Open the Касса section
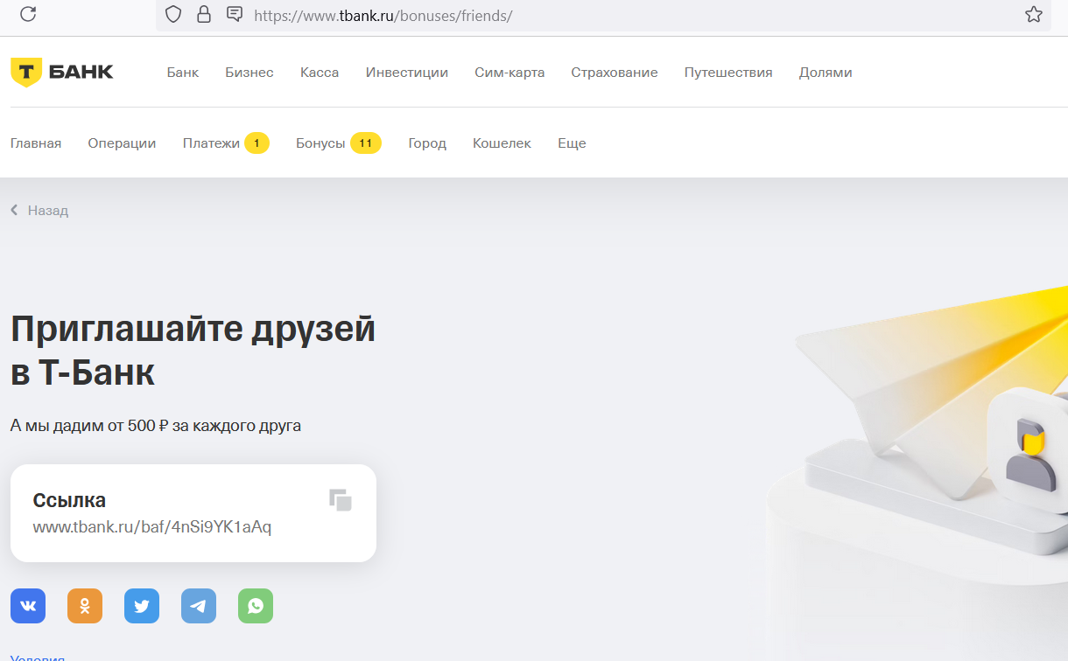 click(x=320, y=73)
